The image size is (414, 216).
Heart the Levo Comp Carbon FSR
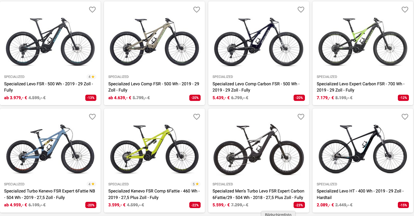(x=301, y=10)
